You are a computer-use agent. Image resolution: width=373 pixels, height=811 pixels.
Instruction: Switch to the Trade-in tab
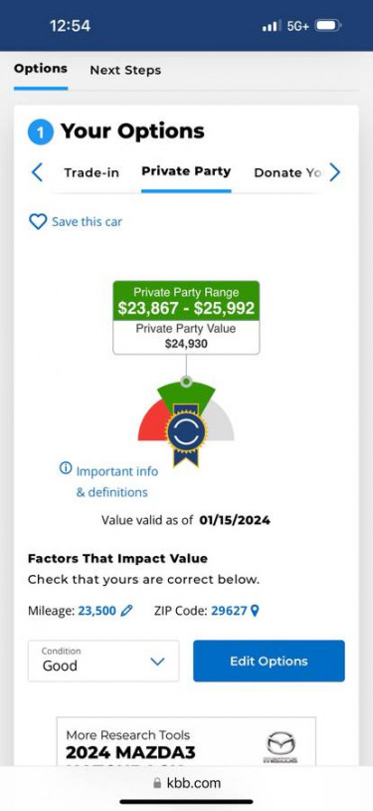tap(92, 172)
